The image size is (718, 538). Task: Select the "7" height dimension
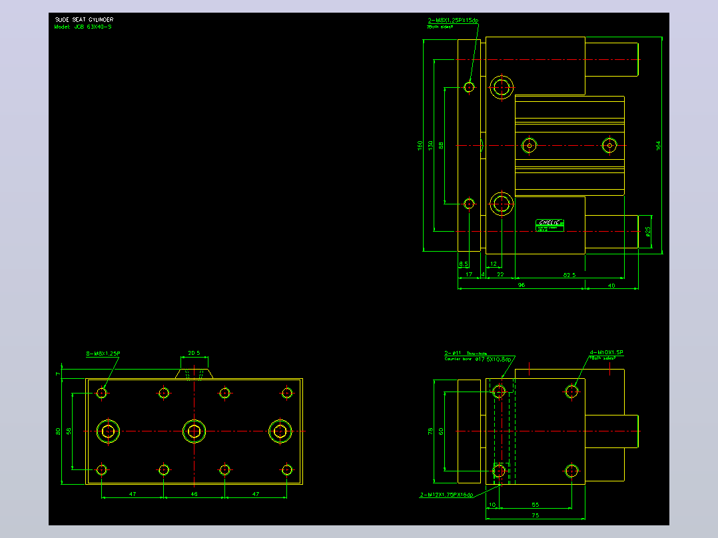[58, 374]
